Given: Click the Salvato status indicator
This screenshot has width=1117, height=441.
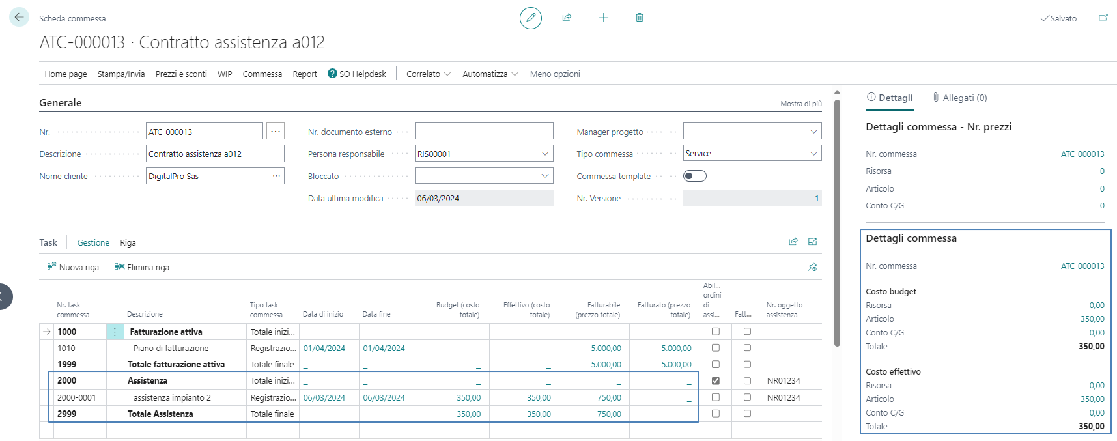Looking at the screenshot, I should [x=1058, y=18].
